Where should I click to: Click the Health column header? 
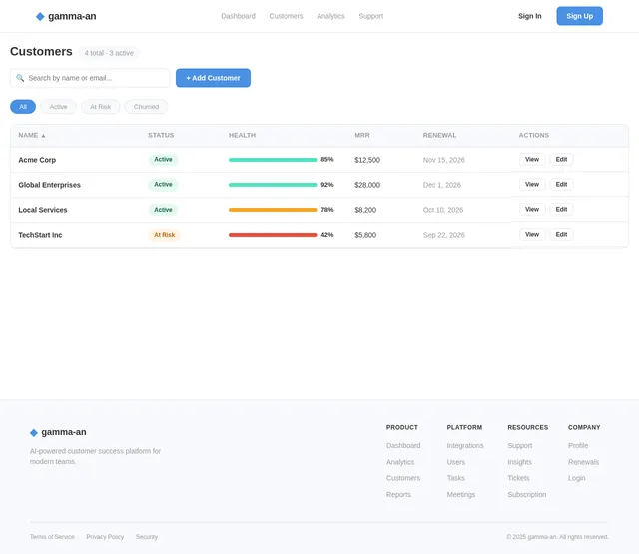tap(242, 135)
